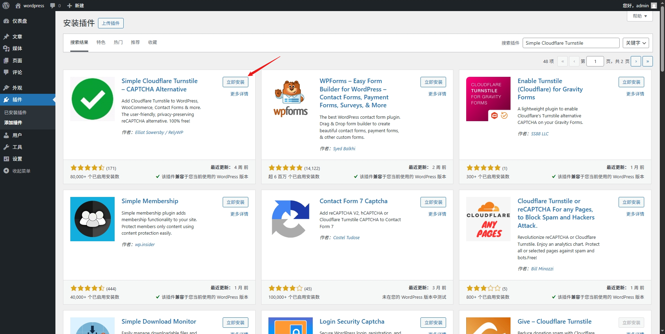
Task: Open the 媒体 media library menu
Action: point(17,48)
